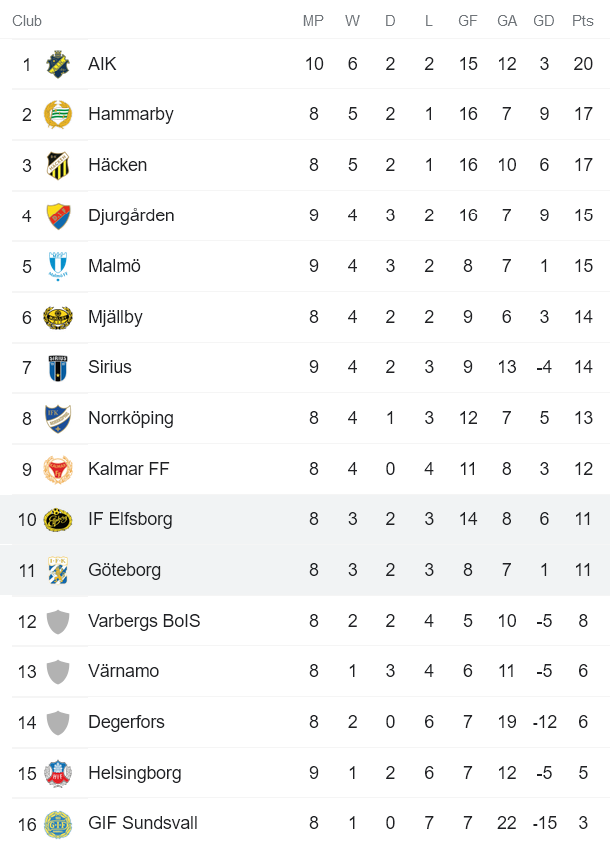Open the Varbergs BoIS team page

(x=144, y=620)
